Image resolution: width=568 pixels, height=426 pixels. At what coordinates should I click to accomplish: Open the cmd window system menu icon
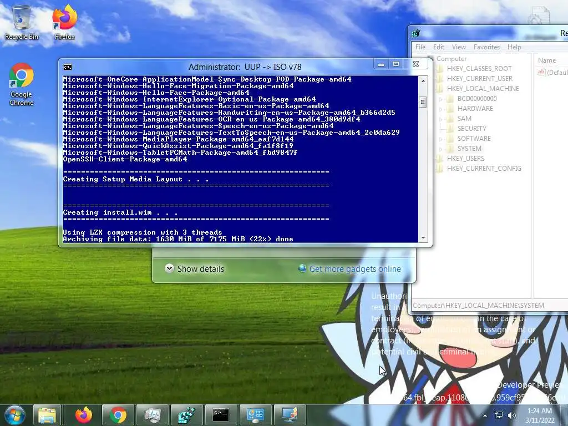67,67
